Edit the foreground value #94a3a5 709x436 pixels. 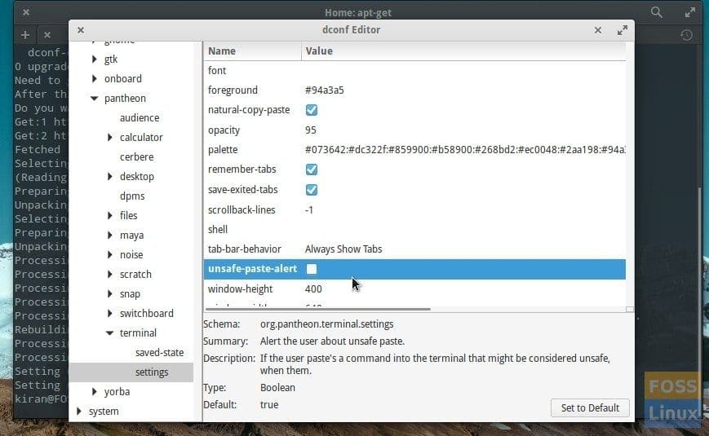click(324, 90)
